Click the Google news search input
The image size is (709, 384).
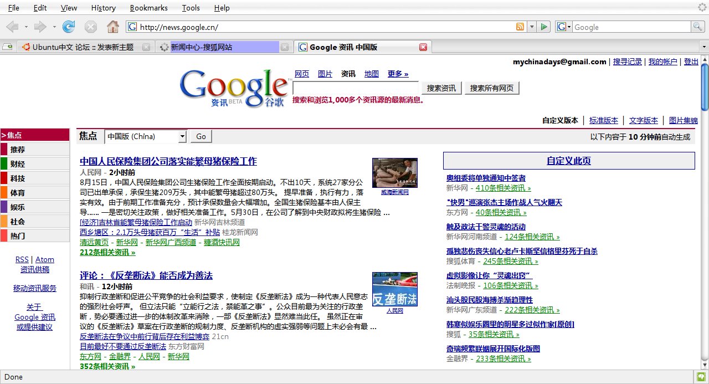click(x=356, y=88)
